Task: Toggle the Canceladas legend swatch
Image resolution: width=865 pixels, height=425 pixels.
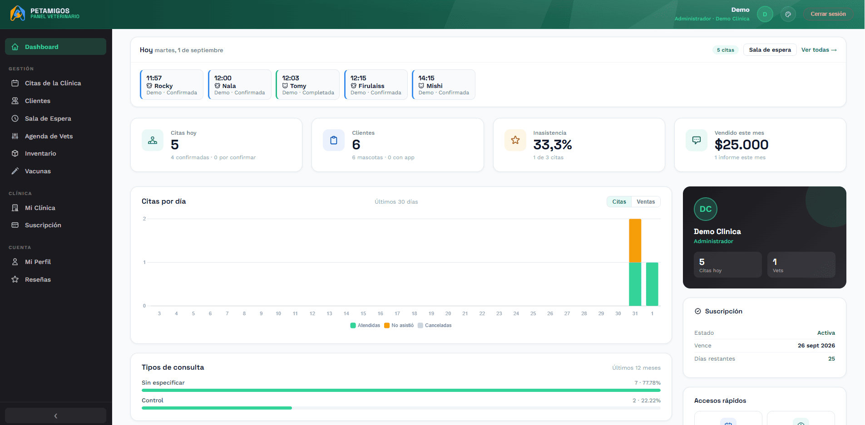Action: (420, 325)
